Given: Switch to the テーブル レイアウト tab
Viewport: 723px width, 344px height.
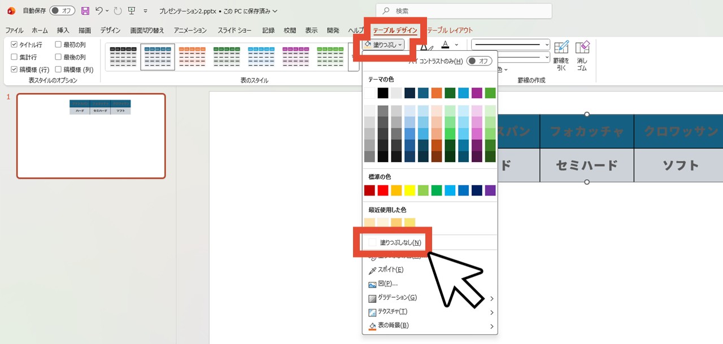Looking at the screenshot, I should coord(450,31).
